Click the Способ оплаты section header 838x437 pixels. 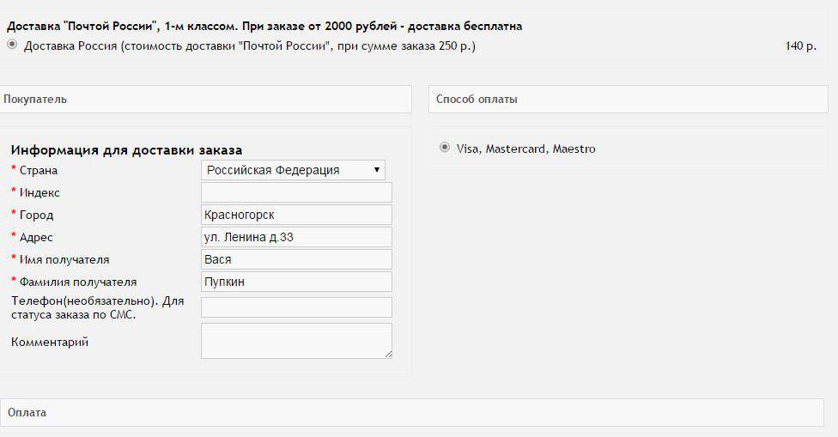point(477,99)
